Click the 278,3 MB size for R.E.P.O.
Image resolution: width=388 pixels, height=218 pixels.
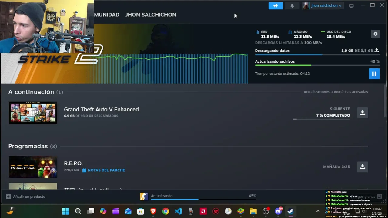point(71,170)
